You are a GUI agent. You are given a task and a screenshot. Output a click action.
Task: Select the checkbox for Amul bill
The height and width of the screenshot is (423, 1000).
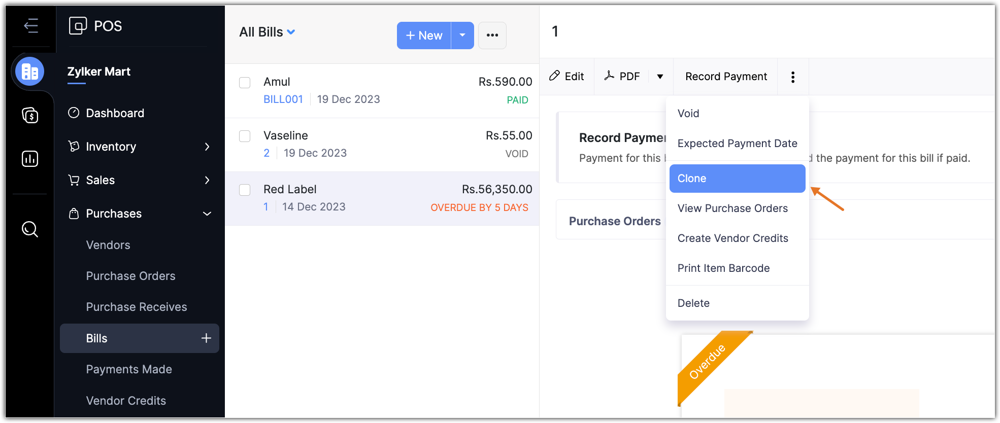(x=245, y=83)
